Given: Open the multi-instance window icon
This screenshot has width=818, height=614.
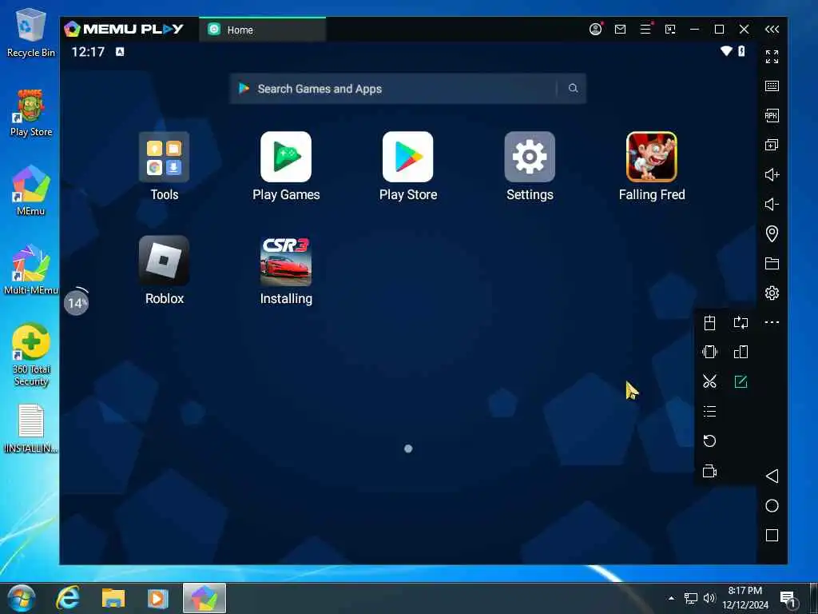Looking at the screenshot, I should (772, 145).
